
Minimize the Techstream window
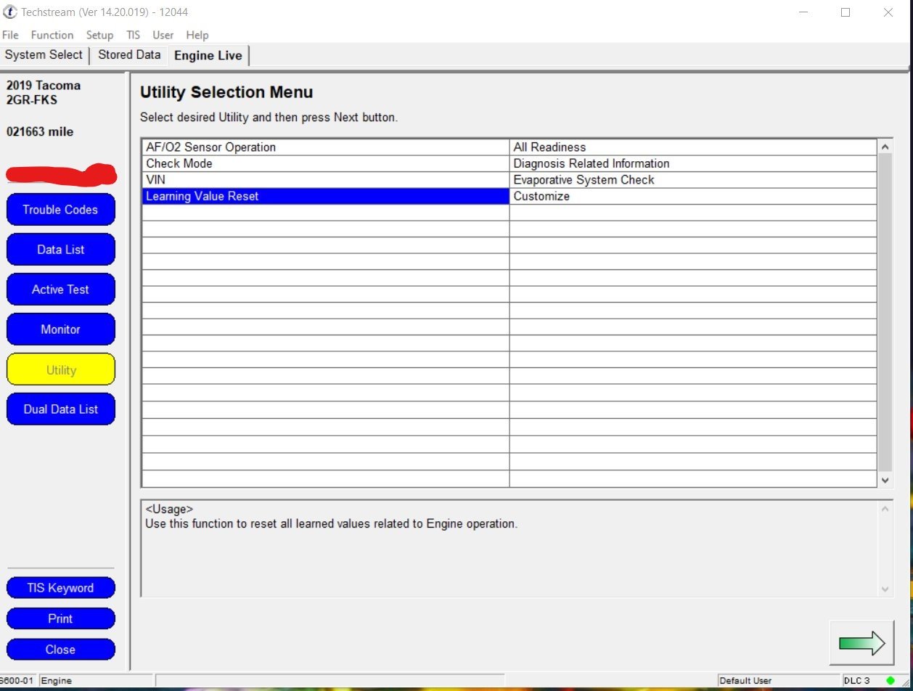802,12
